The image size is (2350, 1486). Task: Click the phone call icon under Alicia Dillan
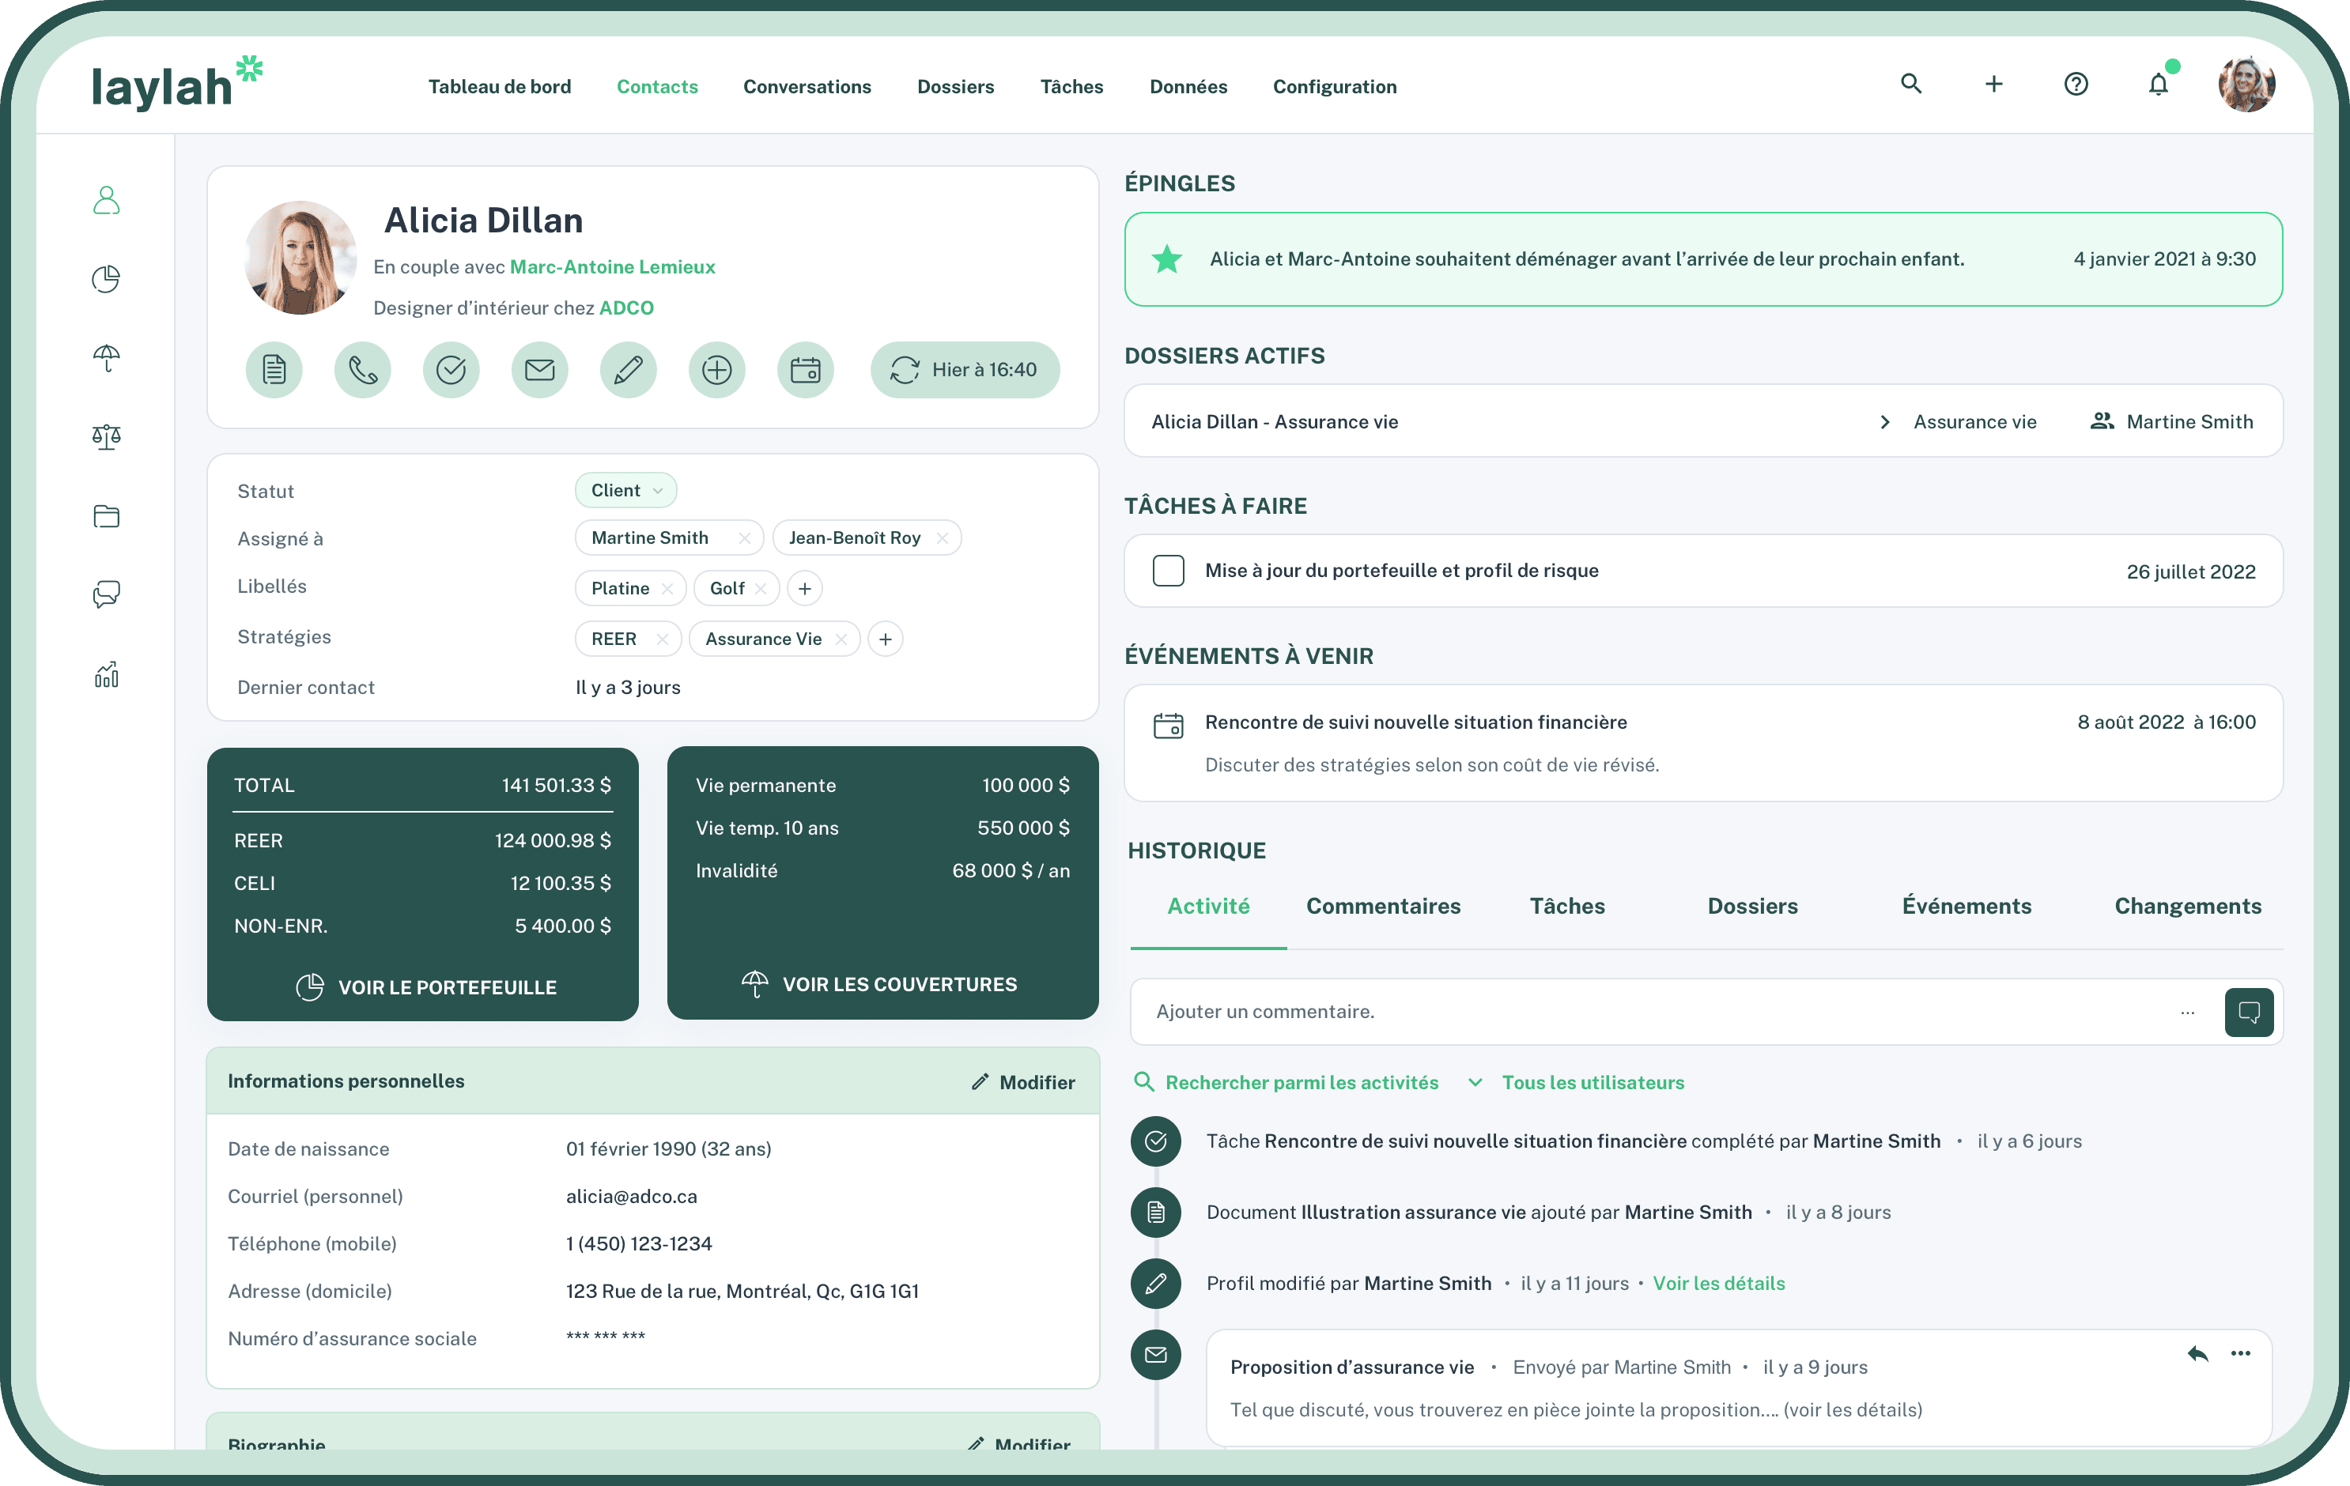pyautogui.click(x=362, y=370)
